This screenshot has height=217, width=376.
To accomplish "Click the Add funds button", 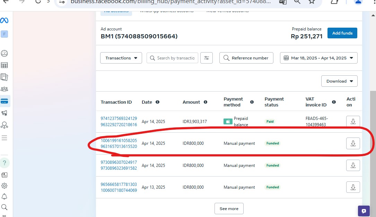I will pyautogui.click(x=342, y=33).
